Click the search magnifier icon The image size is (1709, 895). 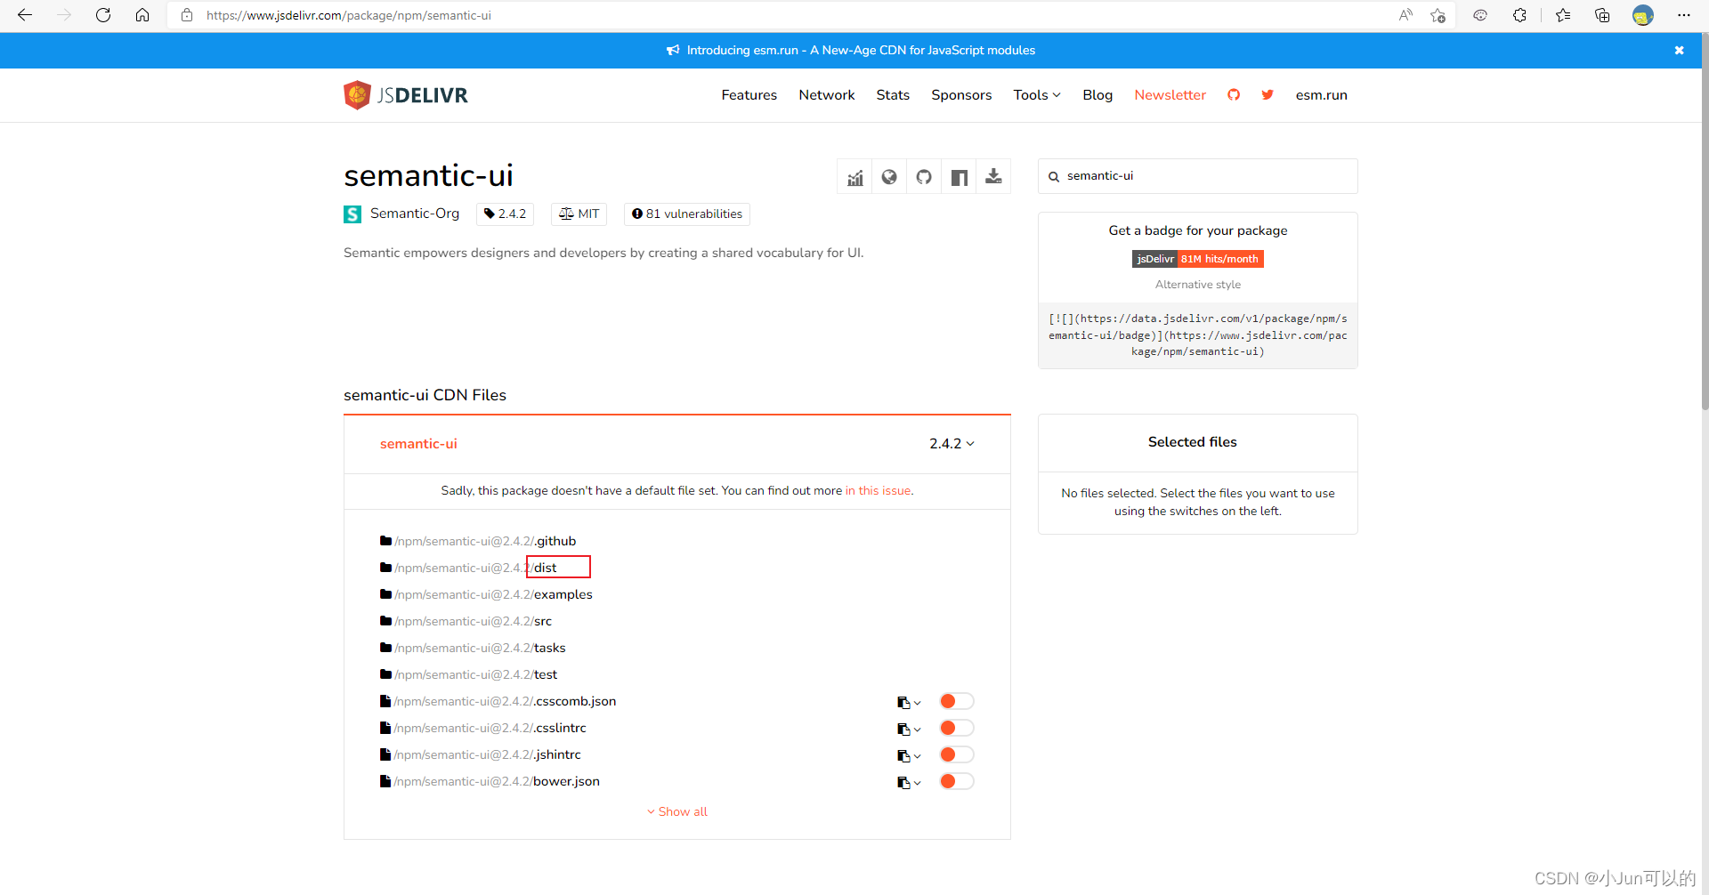[x=1054, y=176]
